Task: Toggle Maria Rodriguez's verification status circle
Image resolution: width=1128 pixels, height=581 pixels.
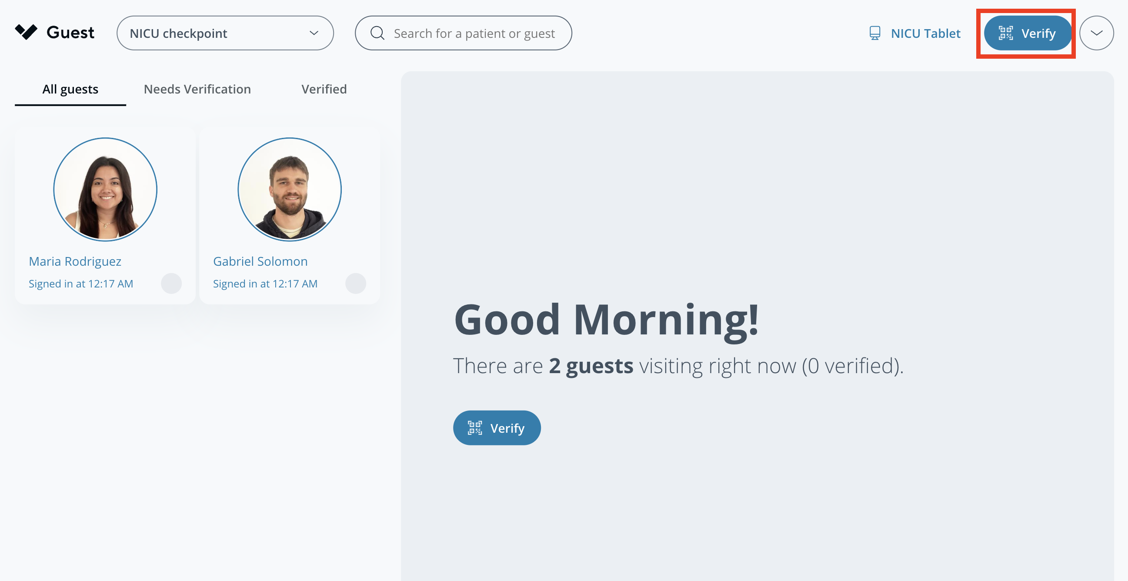Action: coord(171,283)
